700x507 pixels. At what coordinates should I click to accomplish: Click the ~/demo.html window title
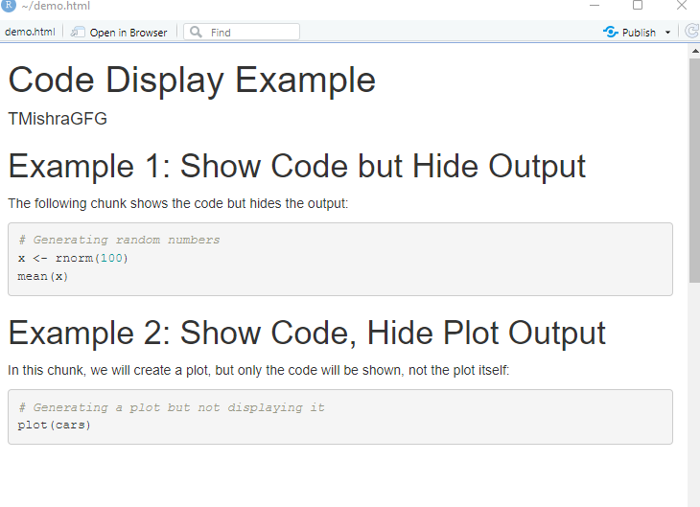click(56, 6)
